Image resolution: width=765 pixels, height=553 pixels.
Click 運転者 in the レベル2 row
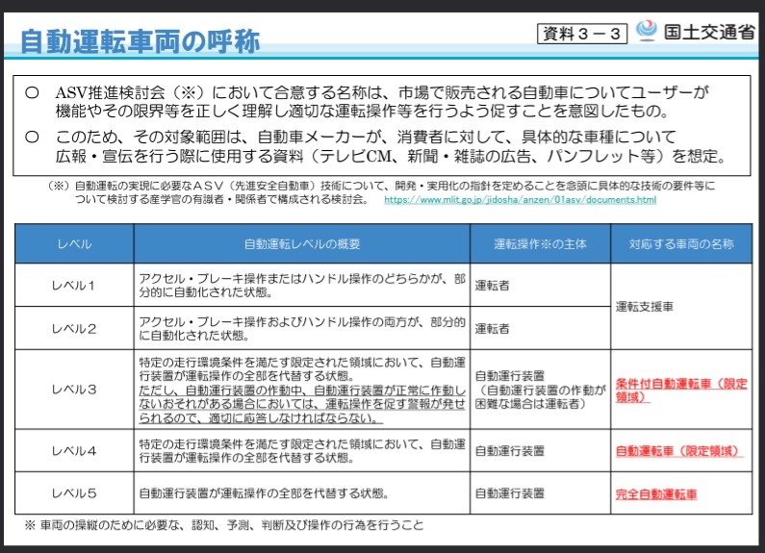pos(493,329)
